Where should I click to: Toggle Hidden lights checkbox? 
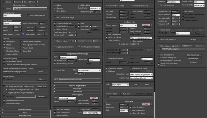point(79,5)
